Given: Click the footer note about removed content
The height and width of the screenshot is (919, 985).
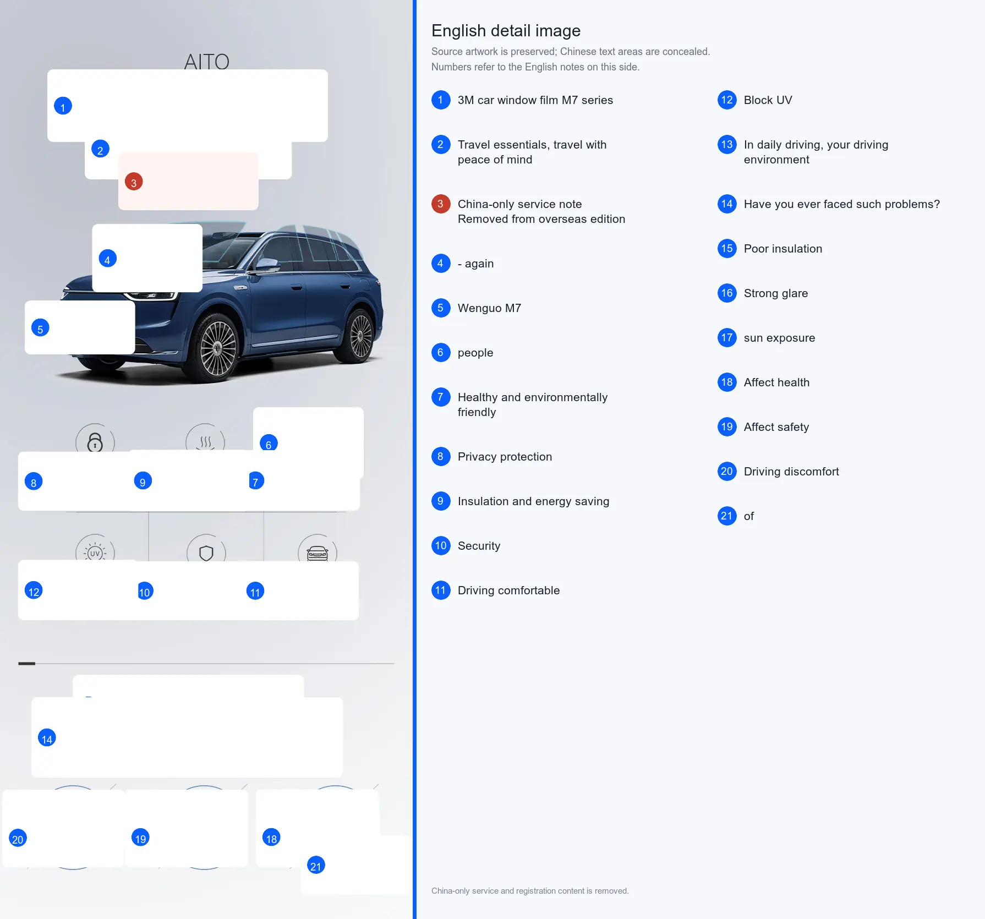Looking at the screenshot, I should click(x=530, y=891).
